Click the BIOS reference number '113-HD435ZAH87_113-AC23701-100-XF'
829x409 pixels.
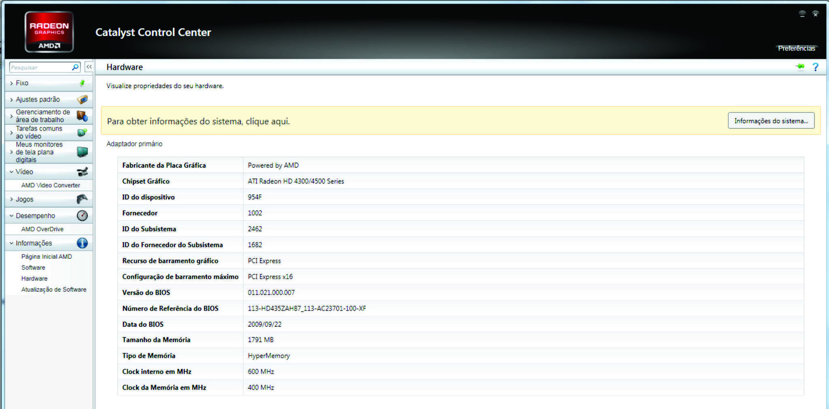click(x=307, y=308)
